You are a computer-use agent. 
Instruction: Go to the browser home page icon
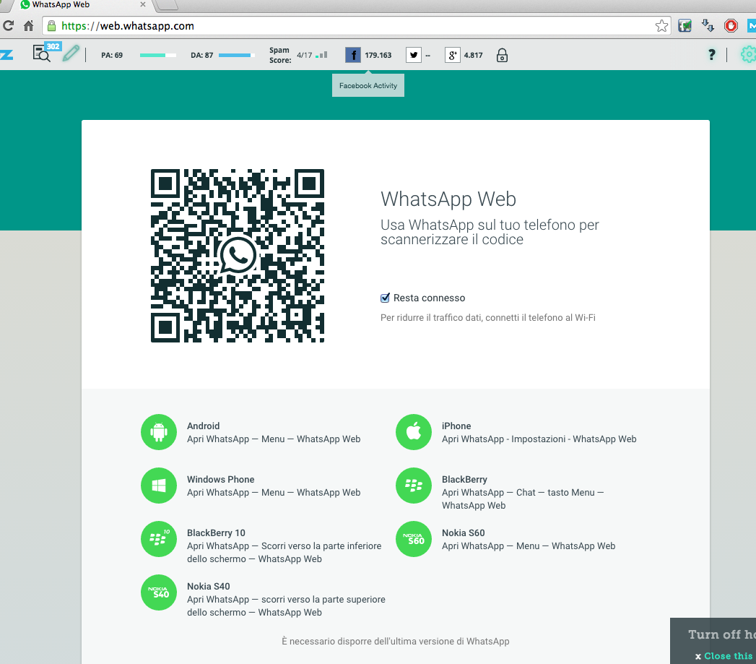[x=28, y=25]
